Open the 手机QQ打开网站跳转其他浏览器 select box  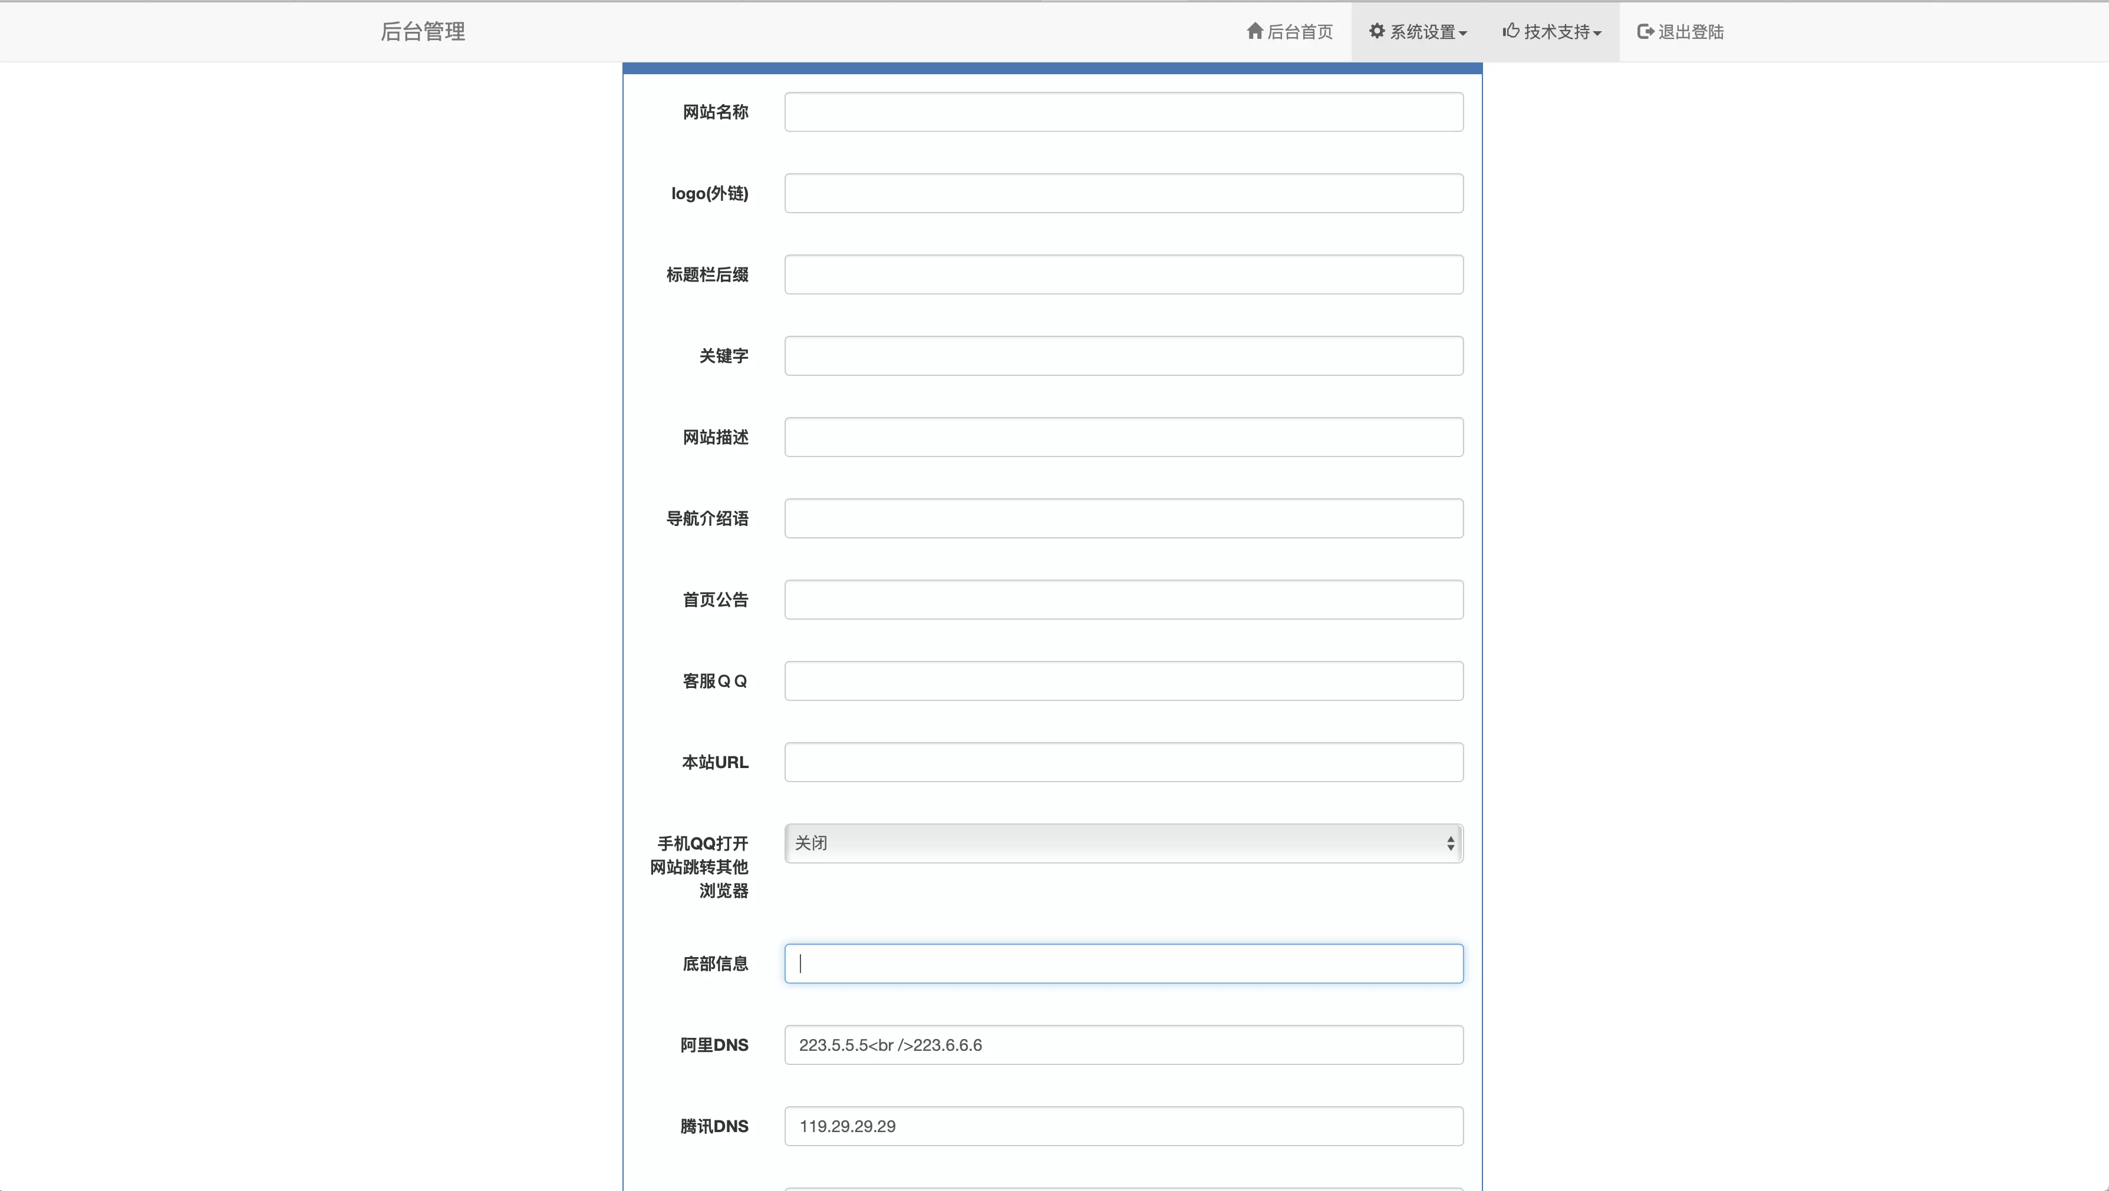pyautogui.click(x=1123, y=842)
